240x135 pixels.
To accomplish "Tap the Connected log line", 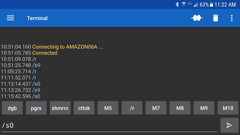I will pos(45,53).
